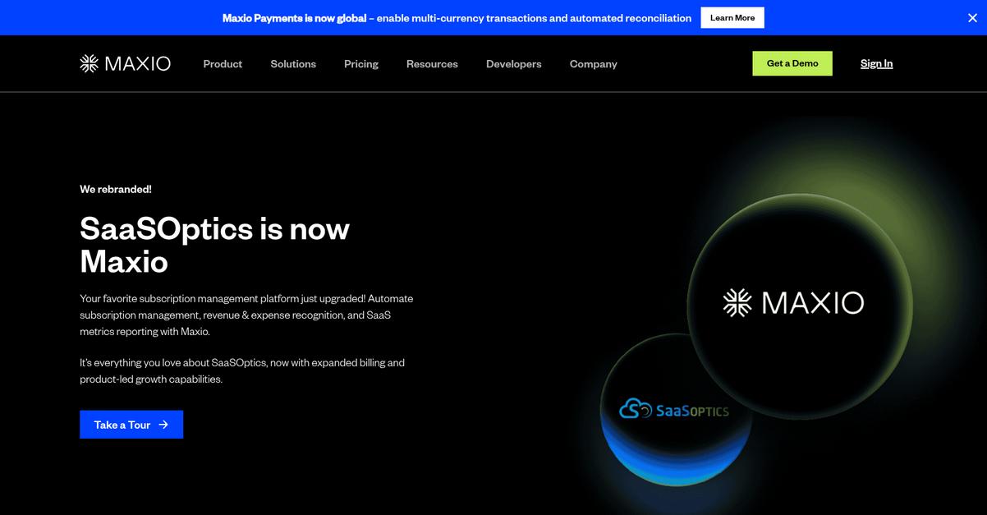Open the Company menu

click(594, 64)
